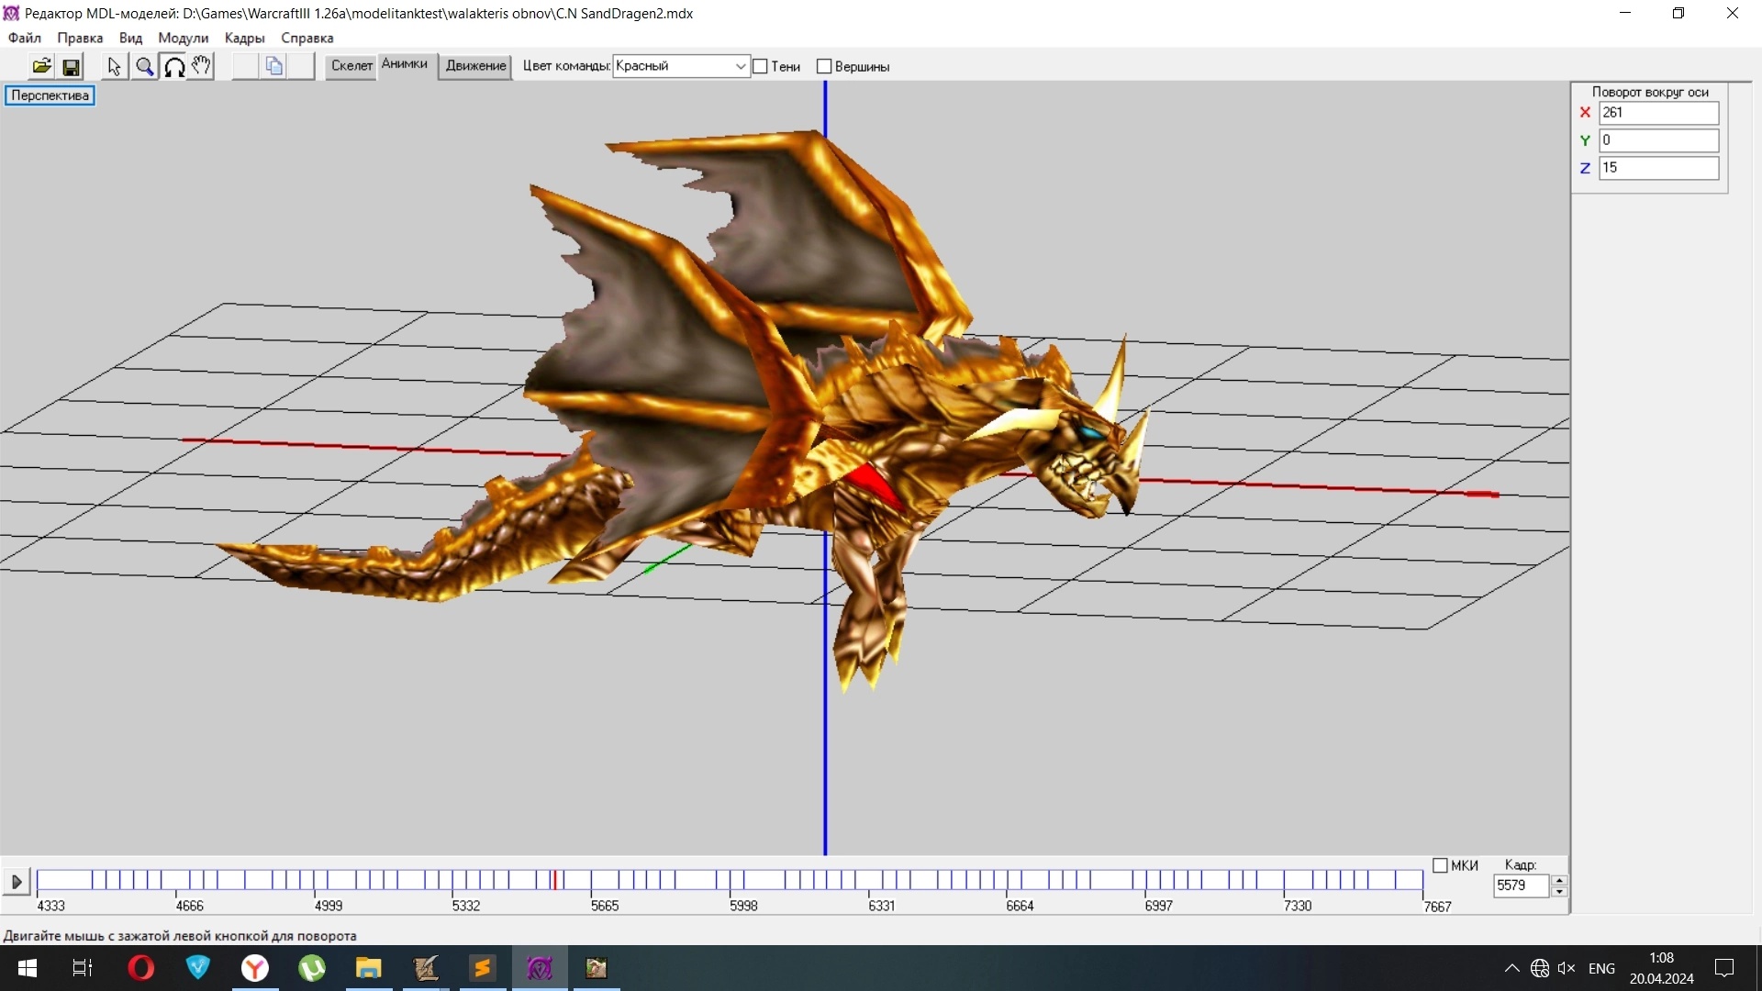Screen dimensions: 1762x991
Task: Open the Модули menu
Action: click(183, 38)
